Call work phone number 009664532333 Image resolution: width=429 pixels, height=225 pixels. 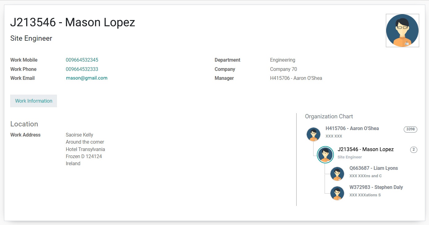tap(82, 69)
